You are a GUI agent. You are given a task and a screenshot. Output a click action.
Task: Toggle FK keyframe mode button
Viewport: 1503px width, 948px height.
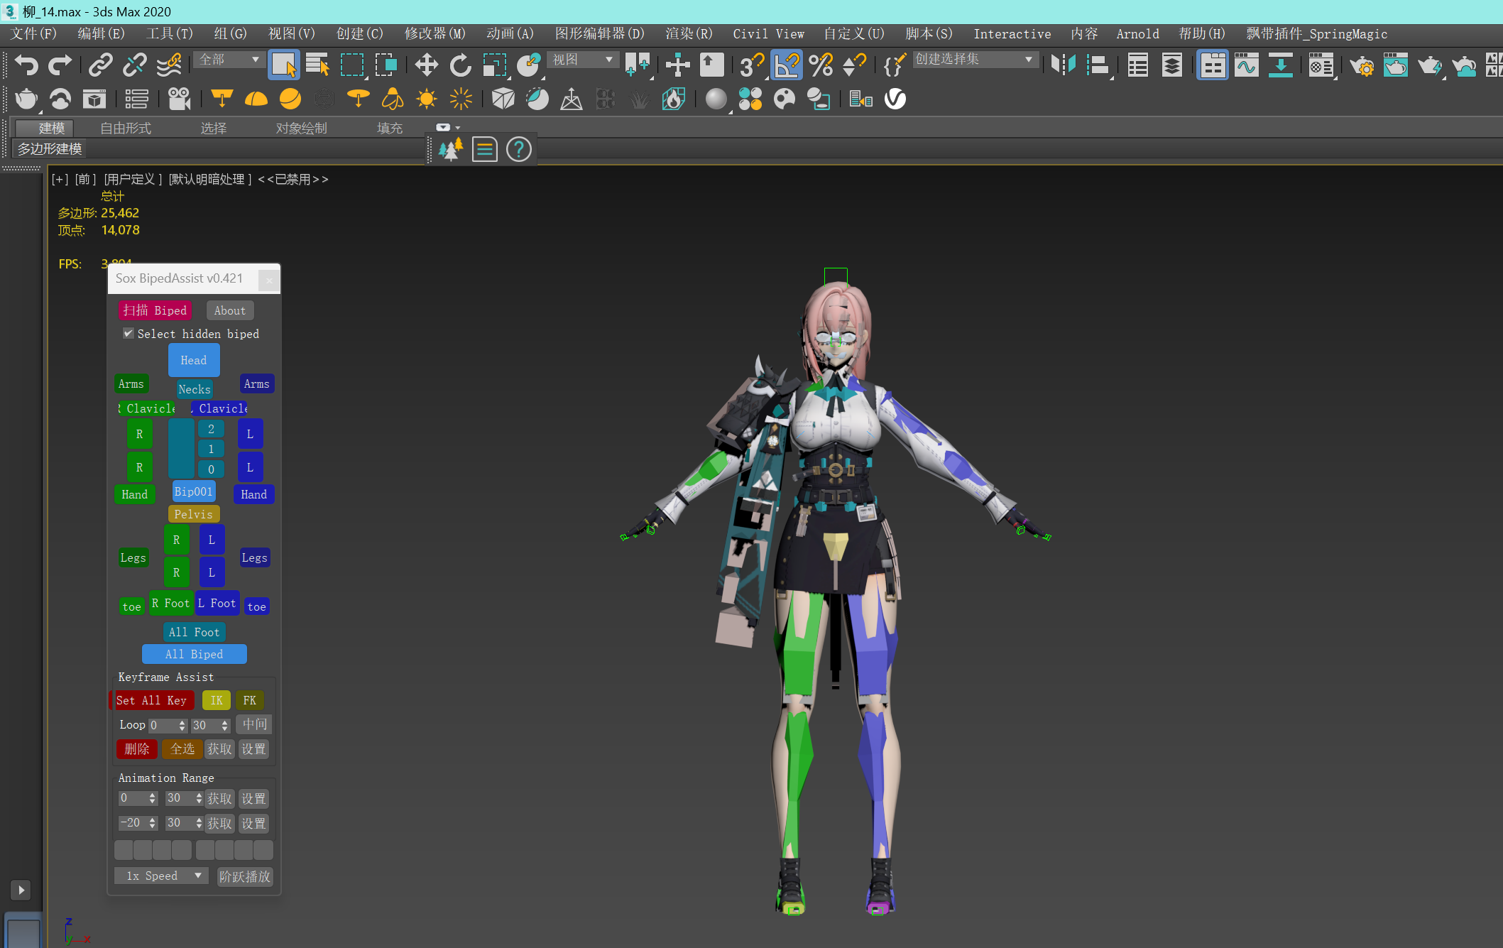(250, 700)
